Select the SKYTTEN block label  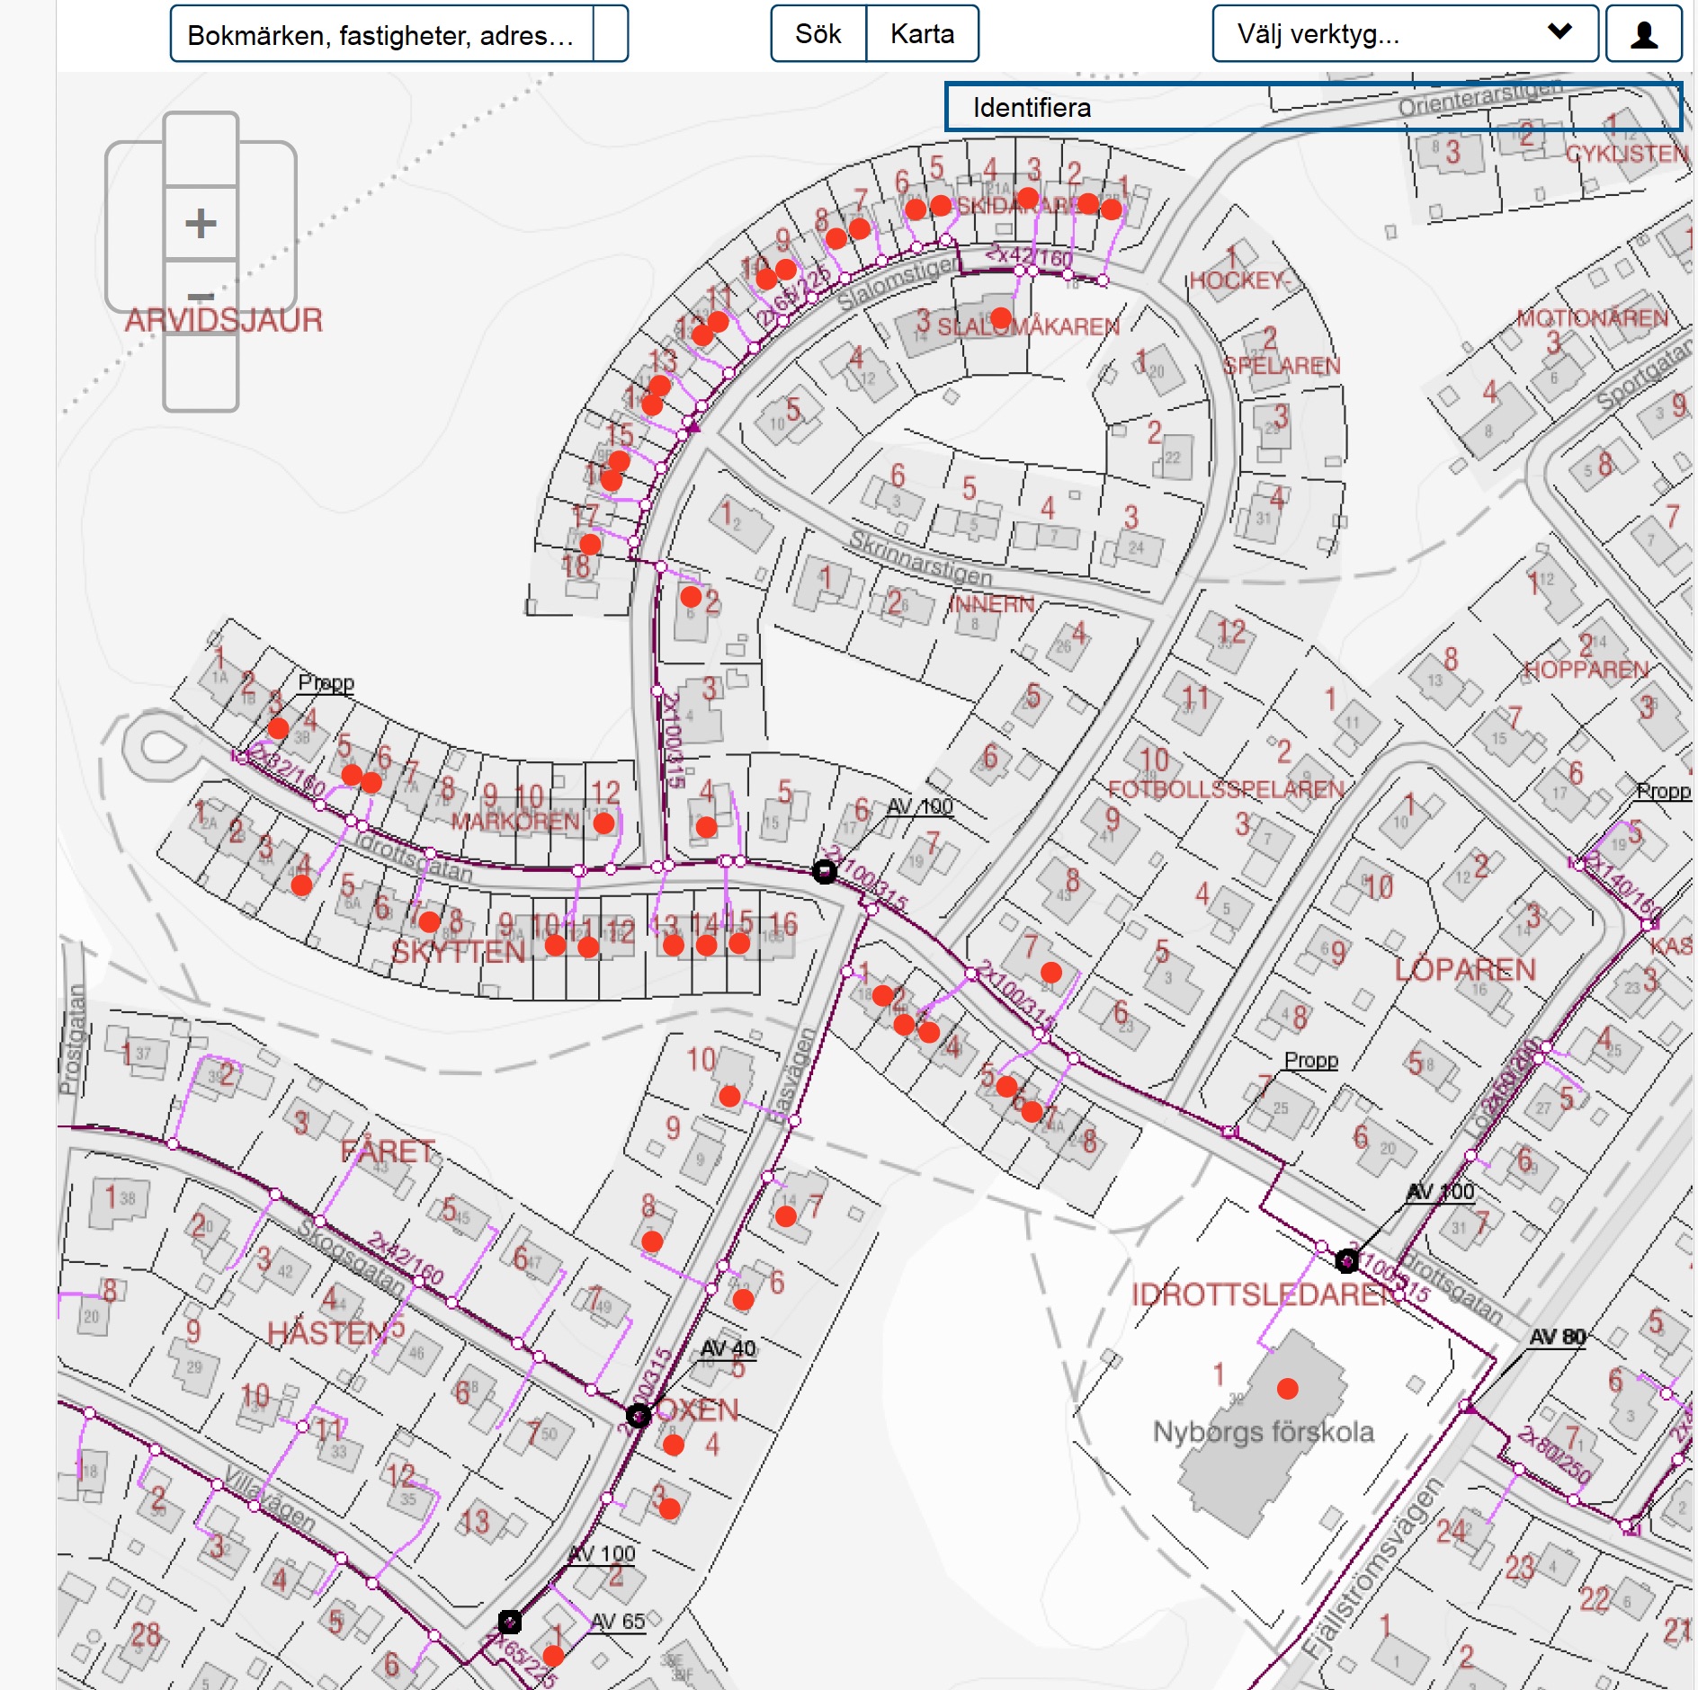pos(459,952)
